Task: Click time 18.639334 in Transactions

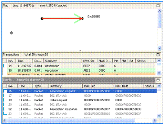Action: 24,70
